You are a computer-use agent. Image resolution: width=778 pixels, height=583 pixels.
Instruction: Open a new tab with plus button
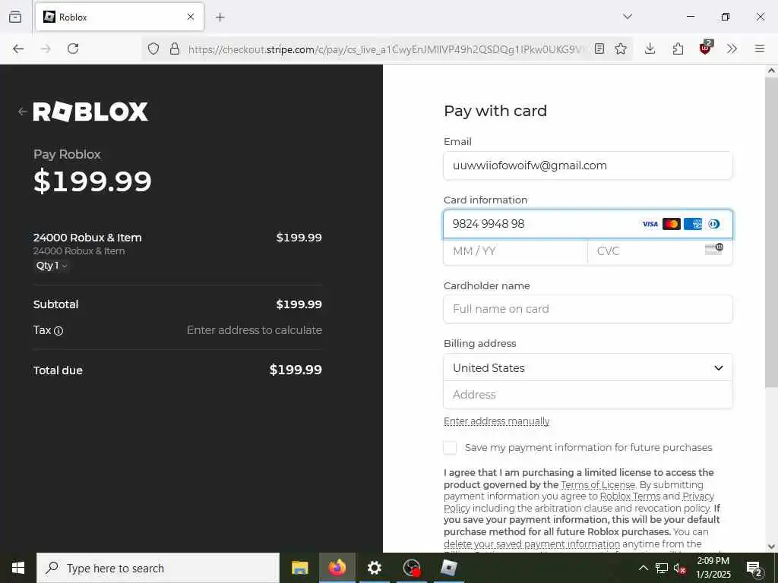pos(220,17)
